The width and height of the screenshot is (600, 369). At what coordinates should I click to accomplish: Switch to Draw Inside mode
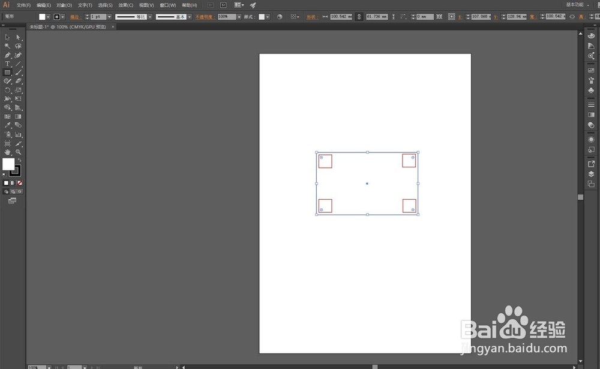(20, 191)
